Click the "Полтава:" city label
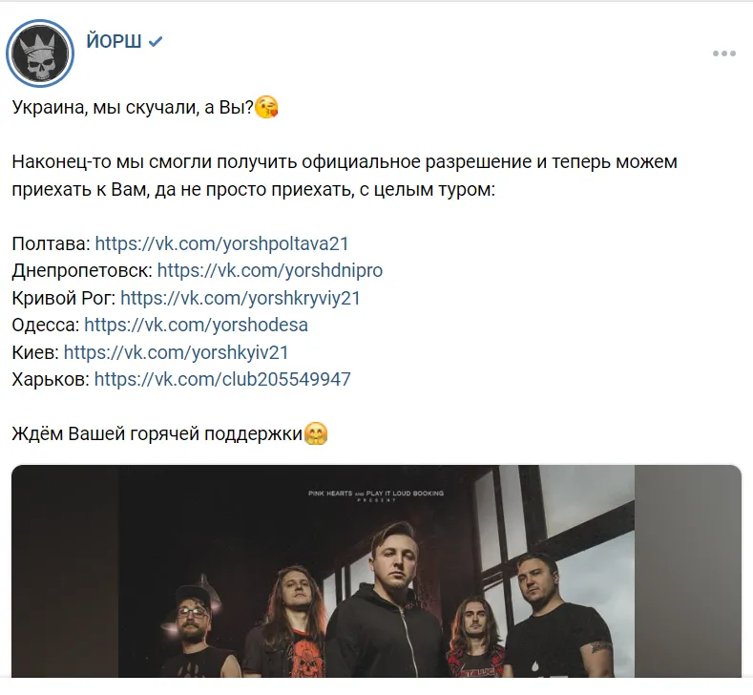The width and height of the screenshot is (753, 695). pyautogui.click(x=52, y=243)
